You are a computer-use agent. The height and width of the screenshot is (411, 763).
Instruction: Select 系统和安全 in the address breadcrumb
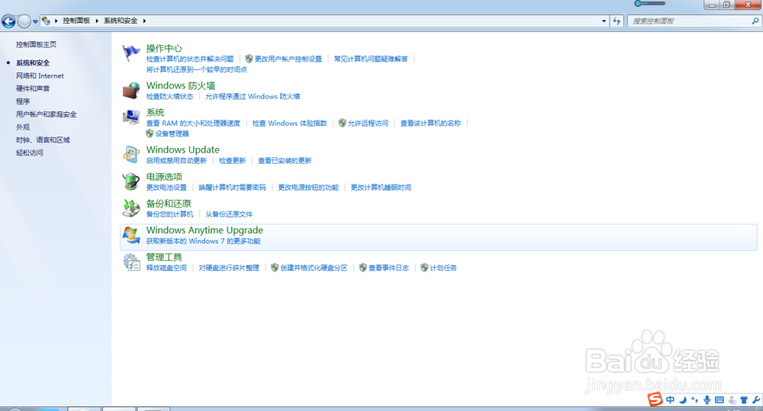pyautogui.click(x=121, y=21)
